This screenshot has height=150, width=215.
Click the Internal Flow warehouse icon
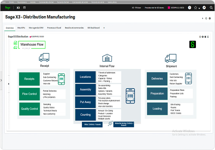tap(107, 58)
